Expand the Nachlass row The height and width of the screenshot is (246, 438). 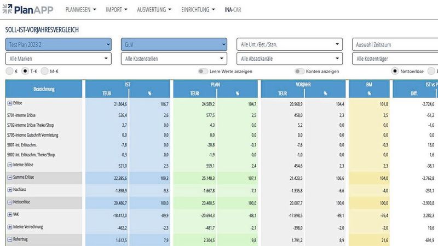click(10, 190)
